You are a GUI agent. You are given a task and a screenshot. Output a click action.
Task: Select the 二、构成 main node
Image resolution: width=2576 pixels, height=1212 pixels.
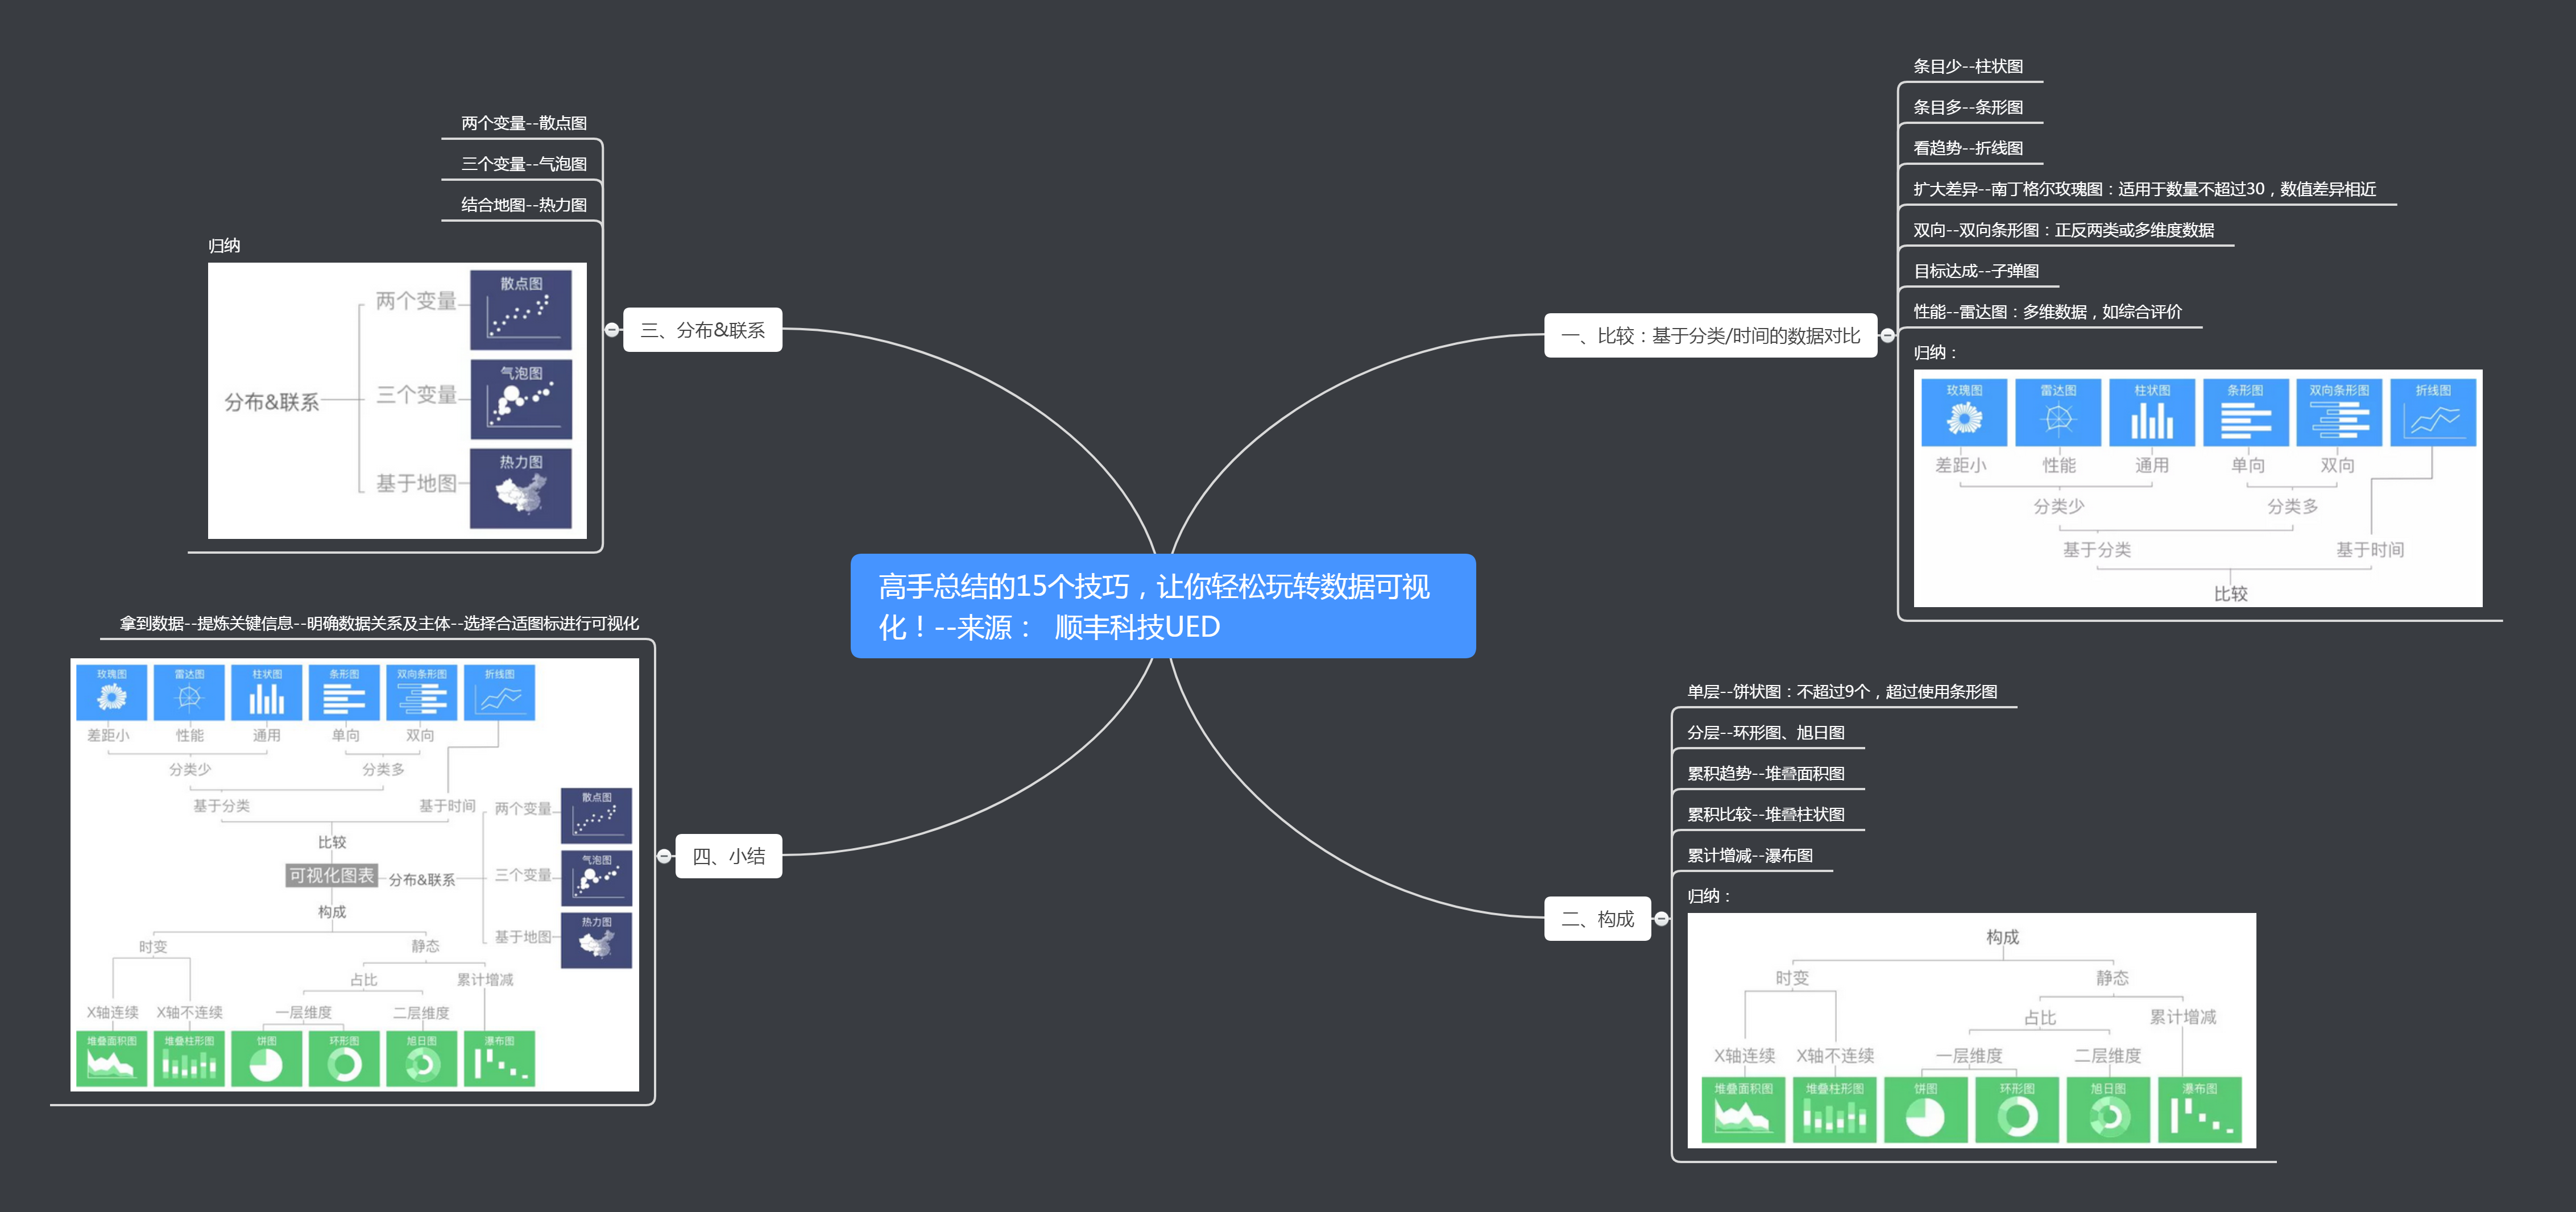(x=1597, y=919)
